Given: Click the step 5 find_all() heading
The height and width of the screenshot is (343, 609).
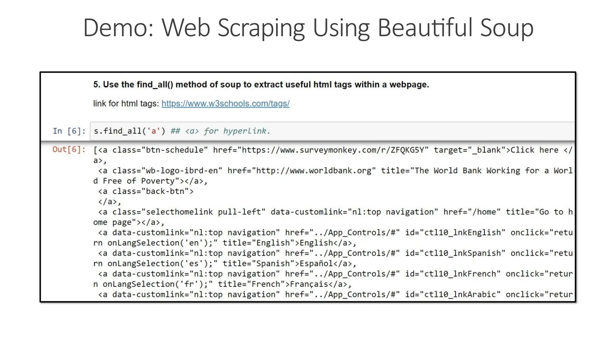Looking at the screenshot, I should 261,85.
